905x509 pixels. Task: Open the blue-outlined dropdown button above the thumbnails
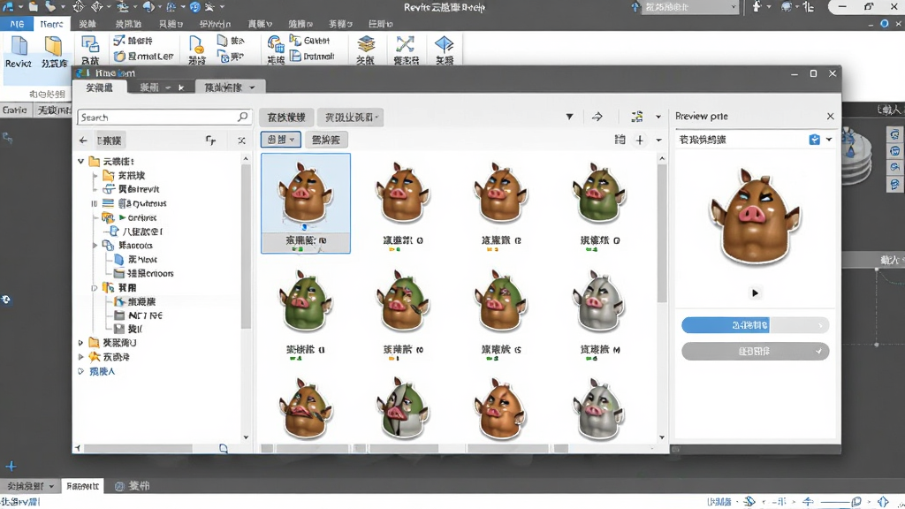[280, 139]
